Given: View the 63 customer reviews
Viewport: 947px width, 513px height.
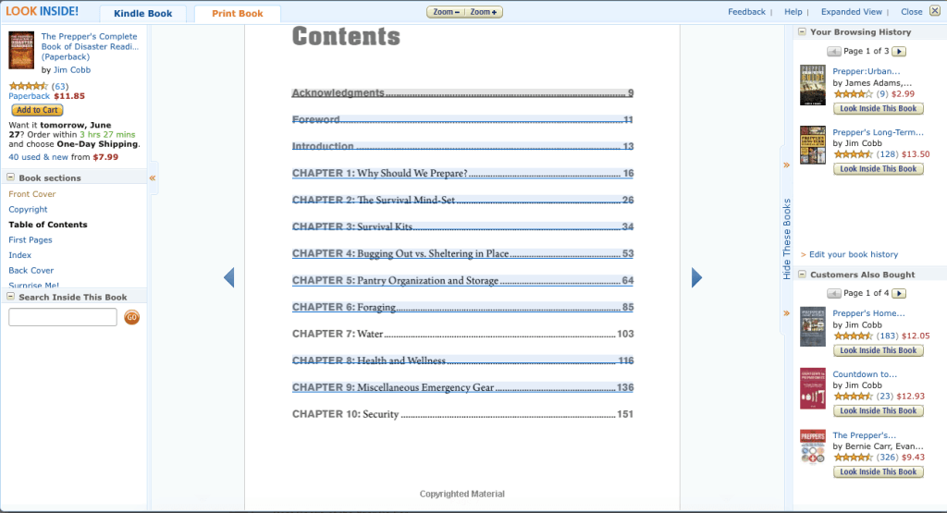Looking at the screenshot, I should (60, 86).
